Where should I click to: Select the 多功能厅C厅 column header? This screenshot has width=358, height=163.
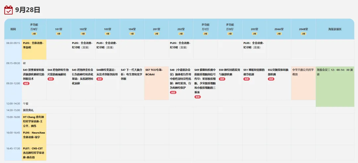click(206, 29)
